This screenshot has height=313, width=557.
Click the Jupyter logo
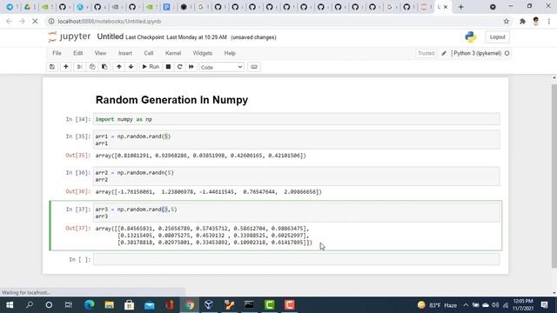pyautogui.click(x=70, y=37)
